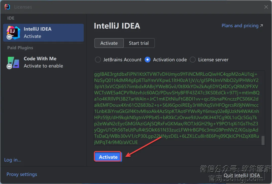Select Code With Me paid plugin
The width and height of the screenshot is (272, 184).
(x=43, y=62)
